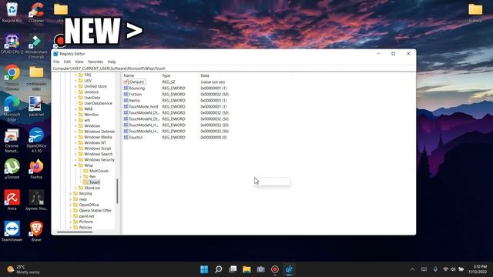The image size is (493, 277).
Task: Expand the XboxLive key
Action: pos(75,188)
